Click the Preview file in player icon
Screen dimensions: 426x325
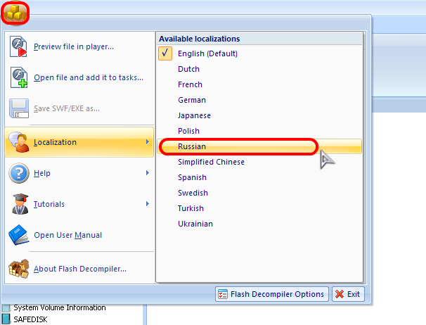point(18,46)
